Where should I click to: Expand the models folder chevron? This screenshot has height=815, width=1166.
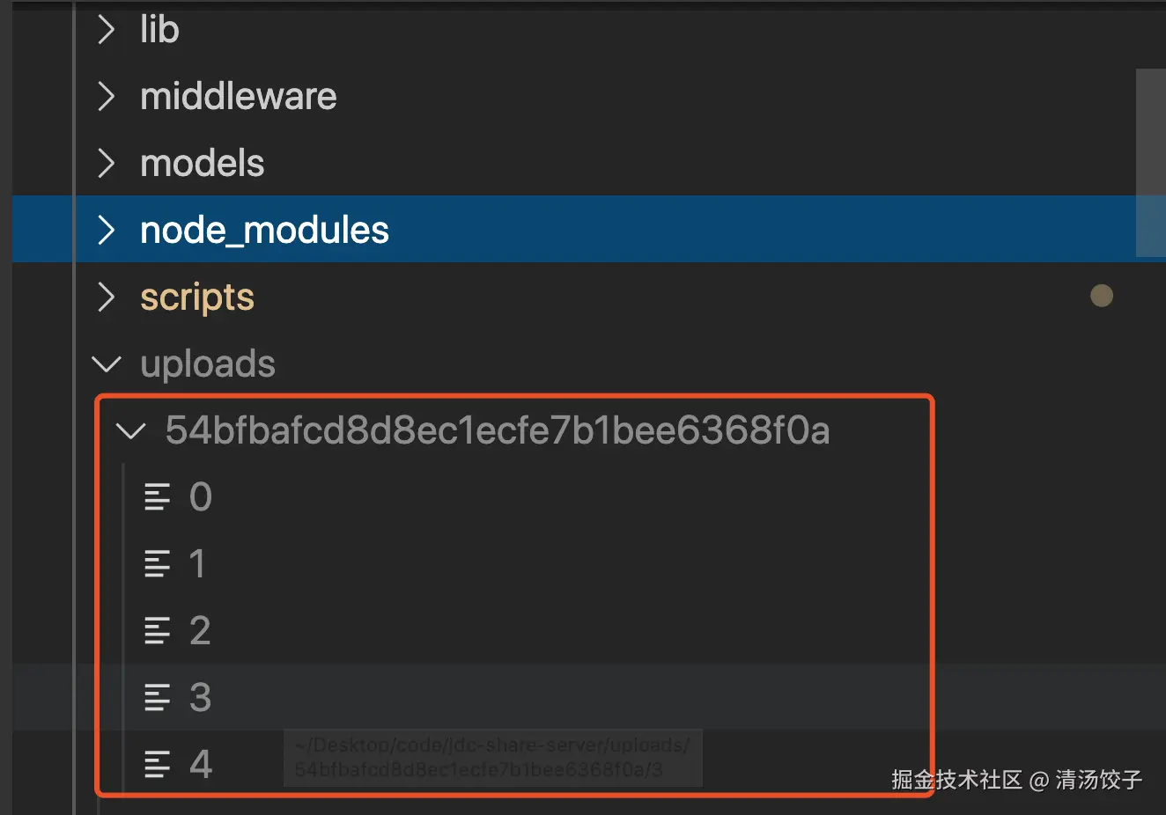pos(107,164)
